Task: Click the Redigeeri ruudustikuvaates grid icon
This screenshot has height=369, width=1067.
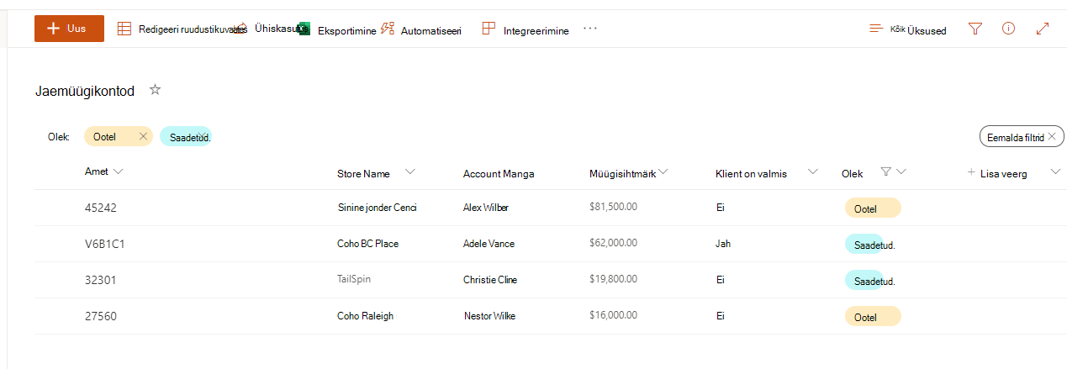Action: (124, 29)
